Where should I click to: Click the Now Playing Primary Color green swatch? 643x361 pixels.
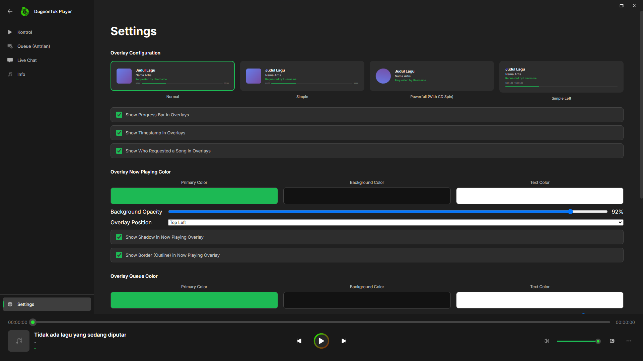click(x=194, y=196)
